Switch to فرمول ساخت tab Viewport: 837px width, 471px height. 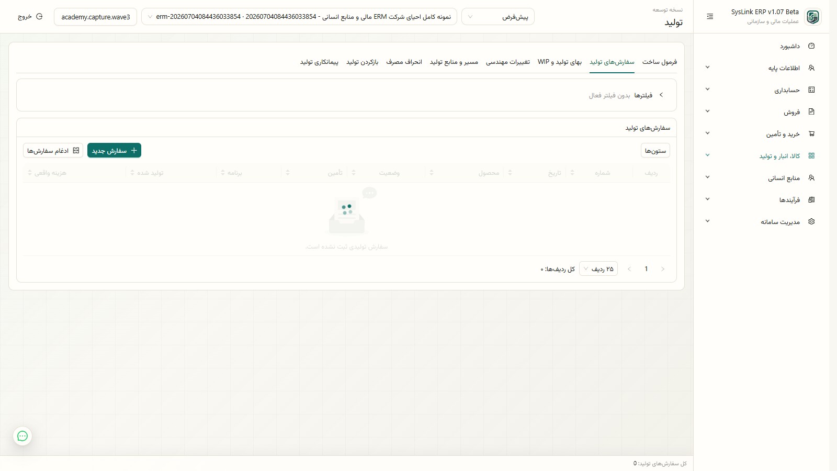point(660,62)
